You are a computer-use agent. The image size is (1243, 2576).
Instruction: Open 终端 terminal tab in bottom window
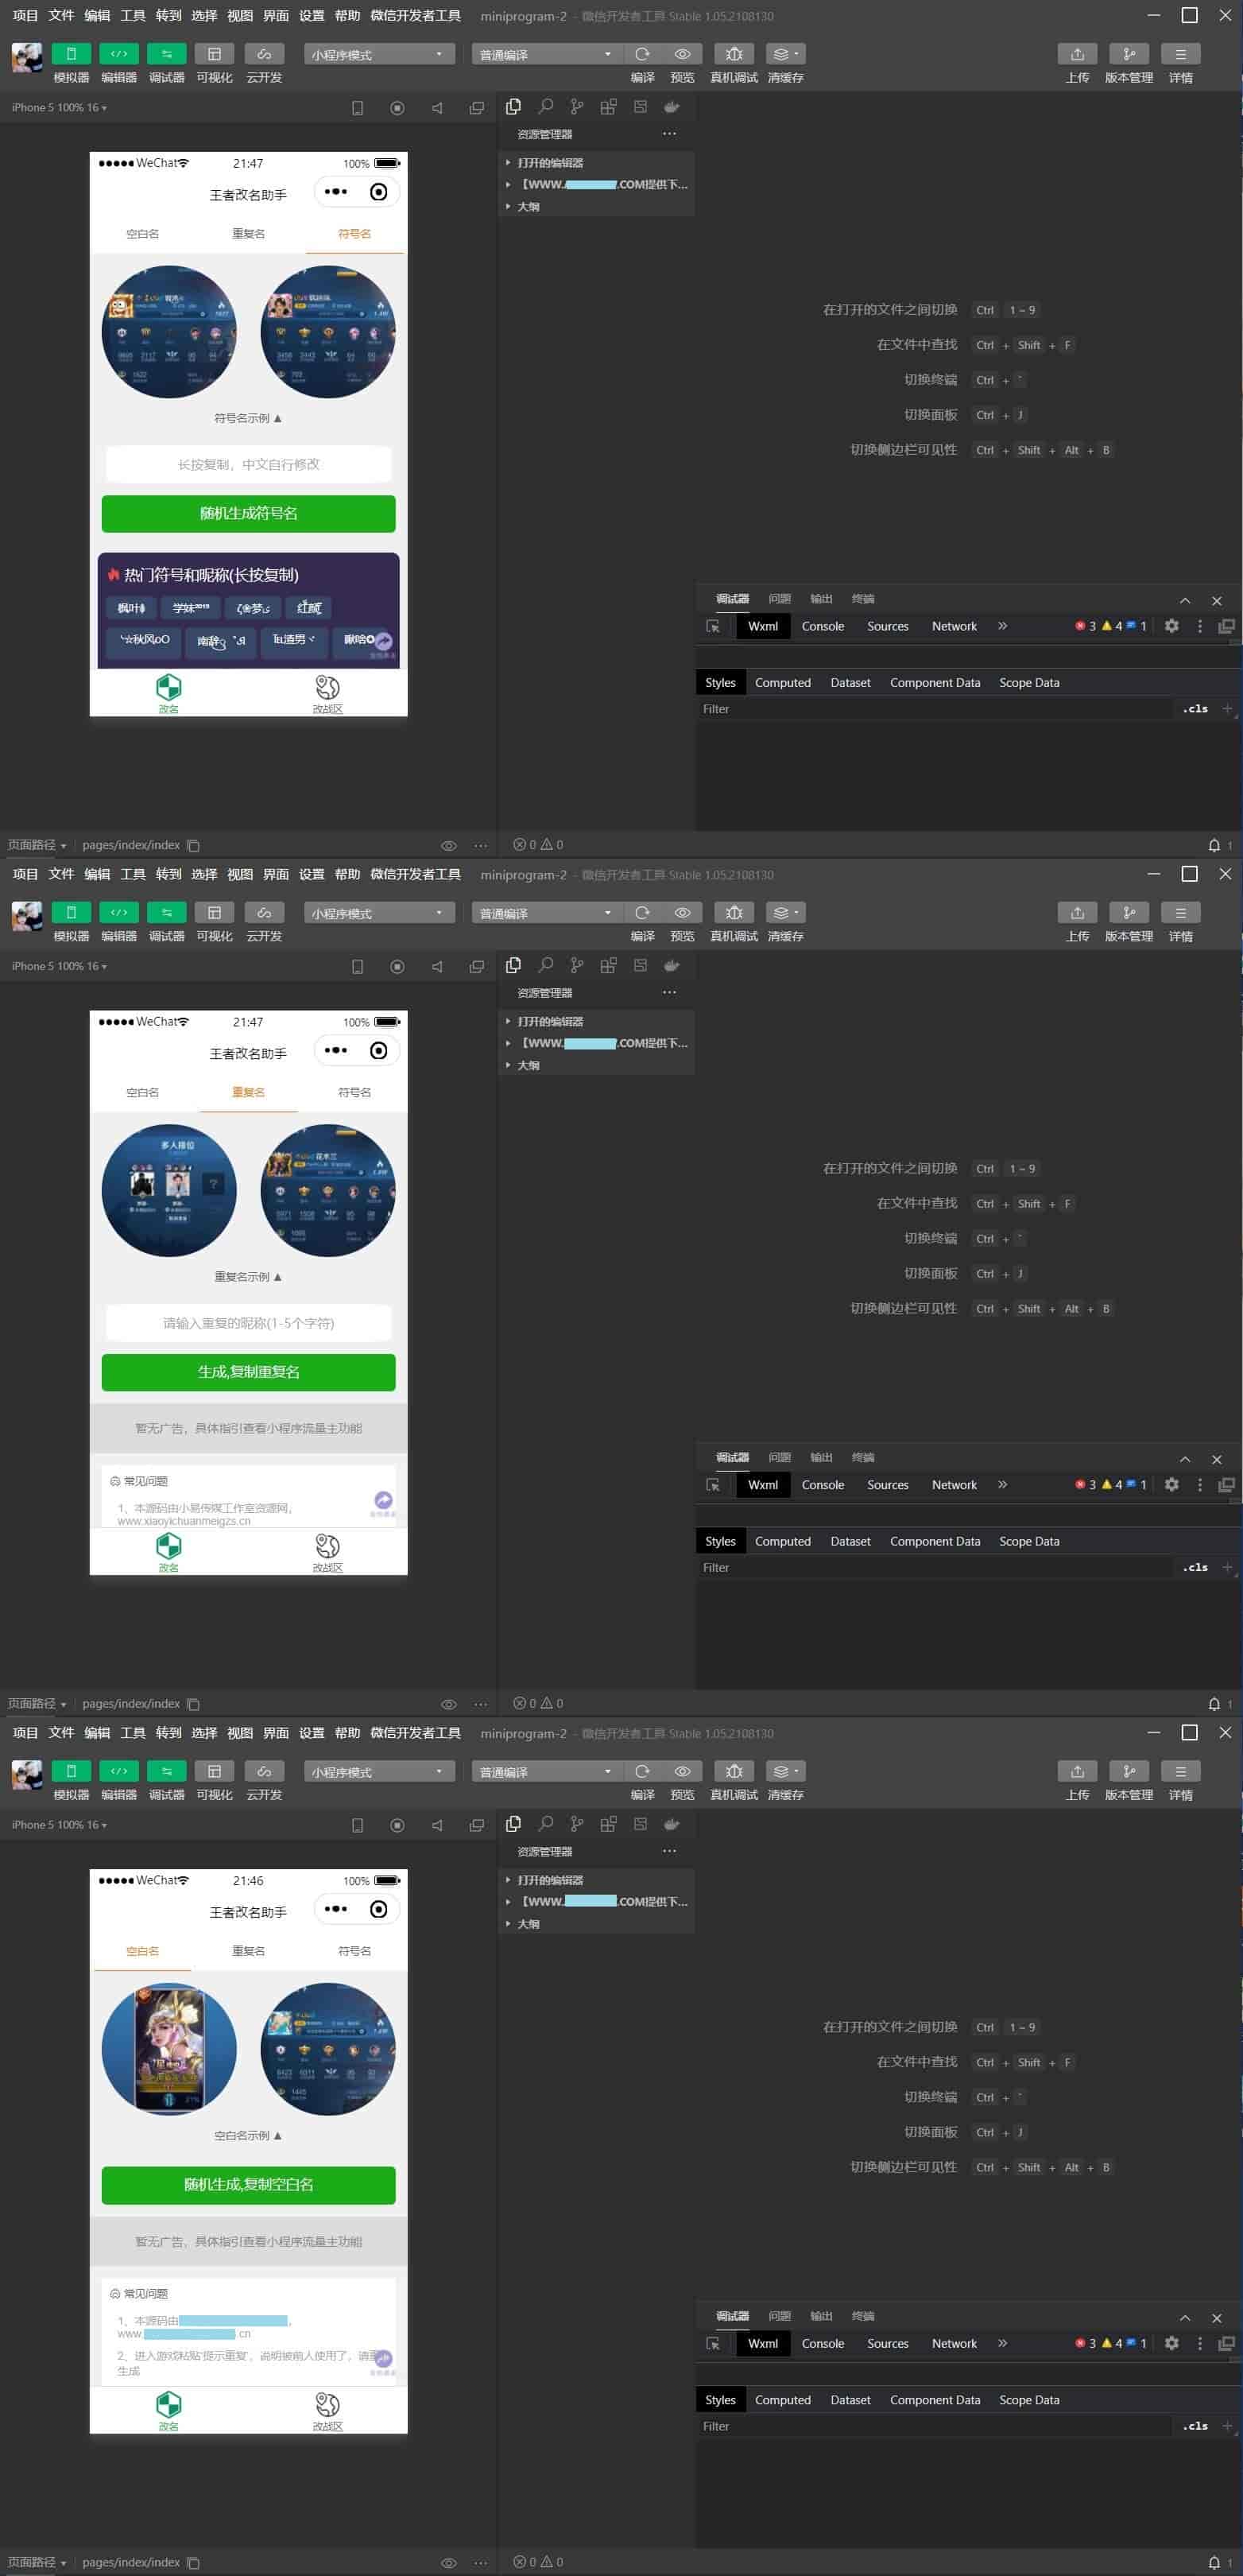(863, 2316)
